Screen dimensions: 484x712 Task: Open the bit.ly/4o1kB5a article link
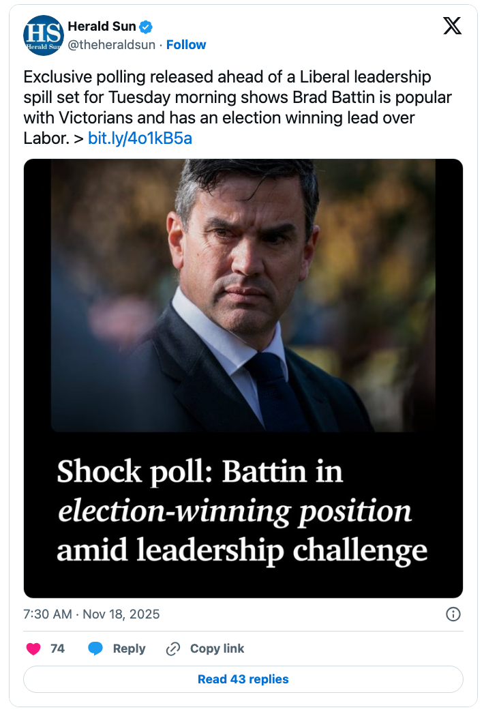(x=140, y=138)
